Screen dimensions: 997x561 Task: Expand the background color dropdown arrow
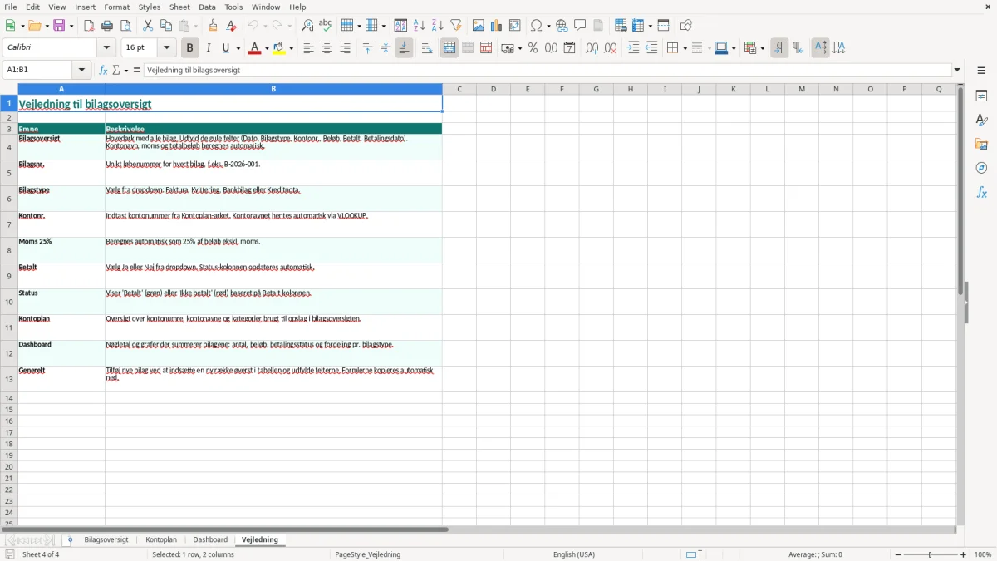(x=292, y=48)
